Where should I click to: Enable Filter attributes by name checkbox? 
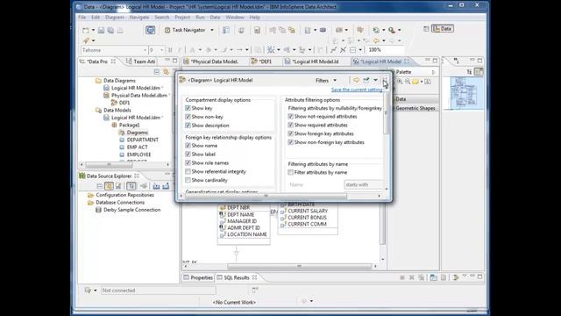point(290,172)
